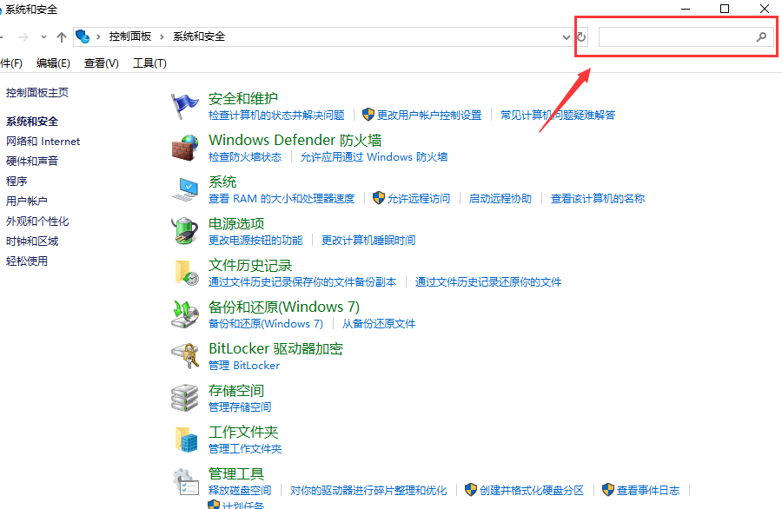Click 检查计算机的状态并解决问题 link

click(276, 116)
